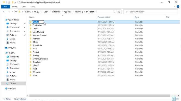Select Quick access in navigation pane

[14, 20]
